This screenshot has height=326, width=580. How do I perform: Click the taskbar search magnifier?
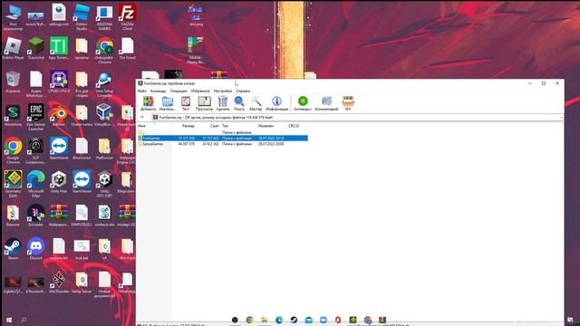pyautogui.click(x=24, y=320)
